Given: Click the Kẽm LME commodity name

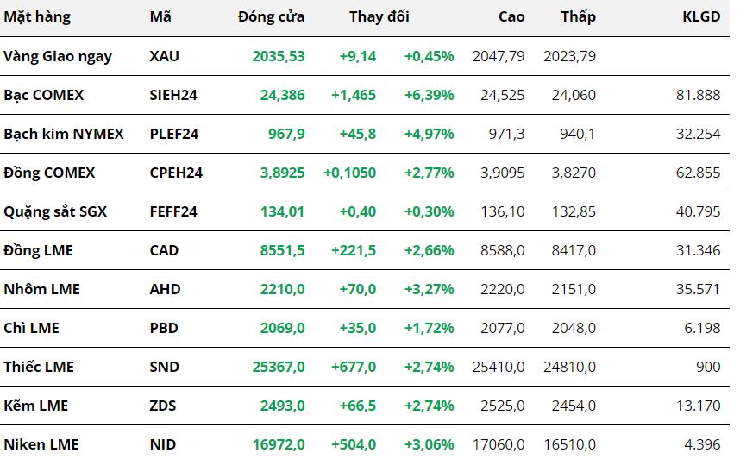Looking at the screenshot, I should (x=36, y=406).
